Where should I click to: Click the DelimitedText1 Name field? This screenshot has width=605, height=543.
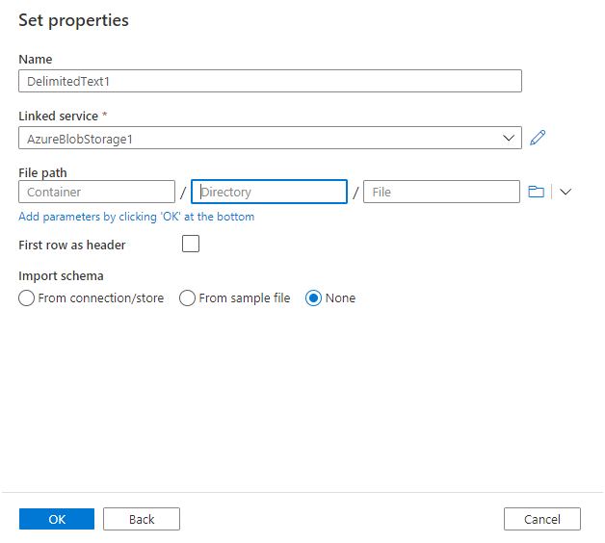coord(270,81)
